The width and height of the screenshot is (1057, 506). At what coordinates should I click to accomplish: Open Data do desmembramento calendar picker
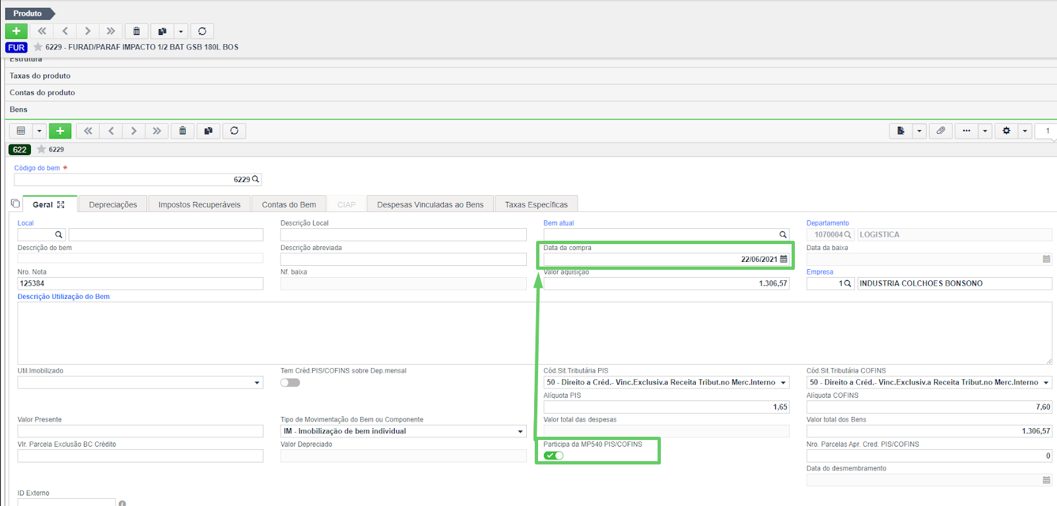pos(1046,480)
